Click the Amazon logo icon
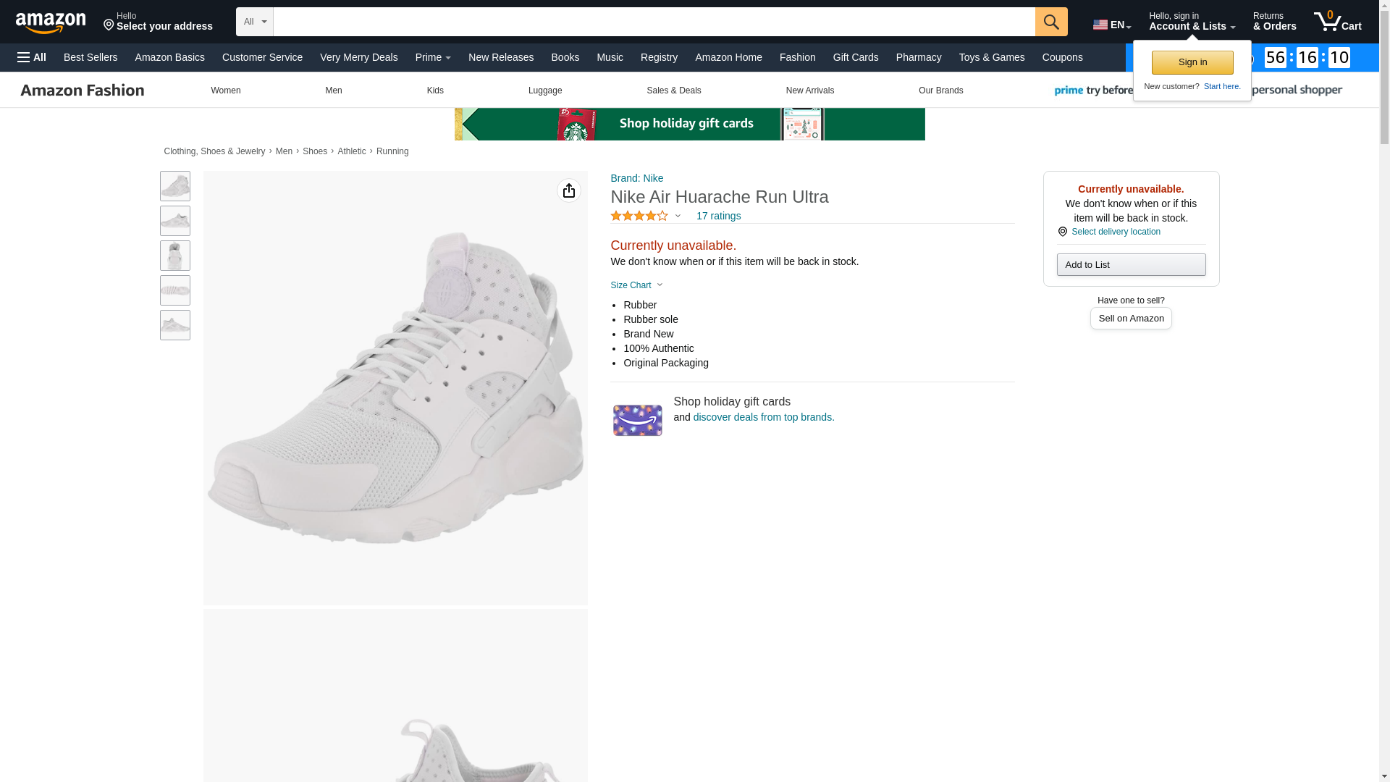This screenshot has height=782, width=1390. click(x=51, y=22)
